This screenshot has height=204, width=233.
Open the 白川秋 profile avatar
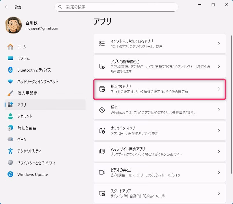coord(13,25)
